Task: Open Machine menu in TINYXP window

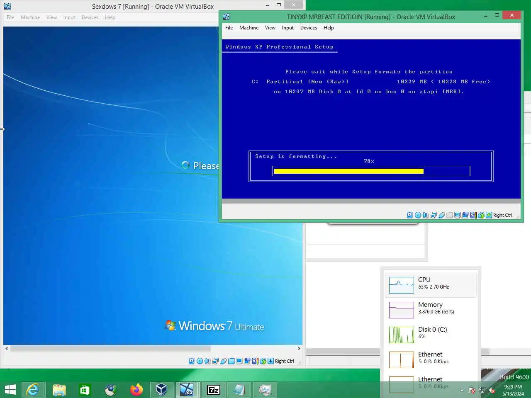Action: tap(249, 28)
